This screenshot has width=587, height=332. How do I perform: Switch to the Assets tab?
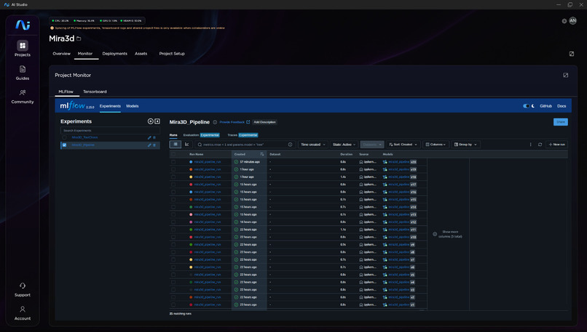click(141, 54)
